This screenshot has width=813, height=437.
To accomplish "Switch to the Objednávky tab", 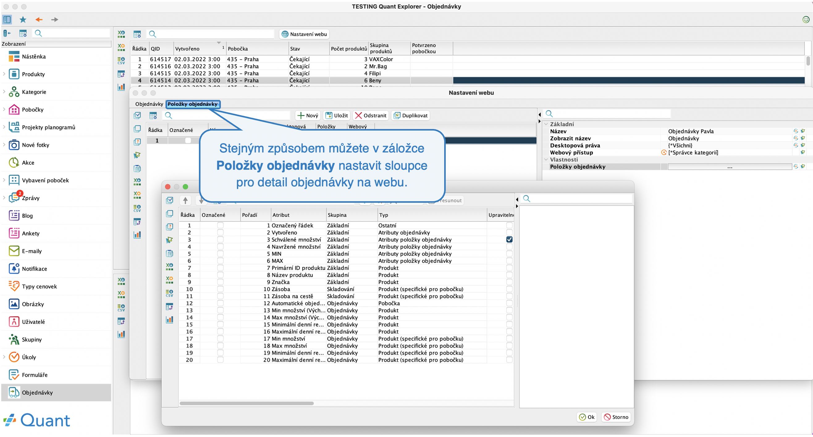I will tap(149, 104).
